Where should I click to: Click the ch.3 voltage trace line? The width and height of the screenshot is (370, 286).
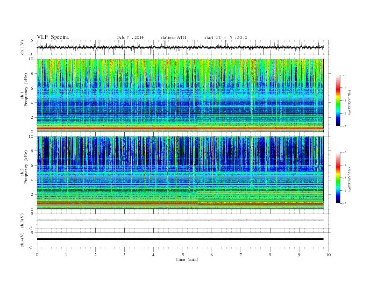click(x=180, y=220)
